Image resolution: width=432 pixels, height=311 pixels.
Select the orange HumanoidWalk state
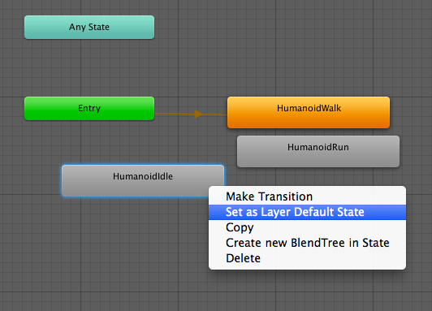(x=309, y=112)
